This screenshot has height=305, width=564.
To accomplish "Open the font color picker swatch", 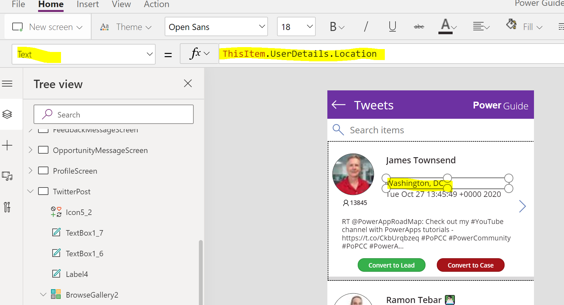I will [x=446, y=26].
